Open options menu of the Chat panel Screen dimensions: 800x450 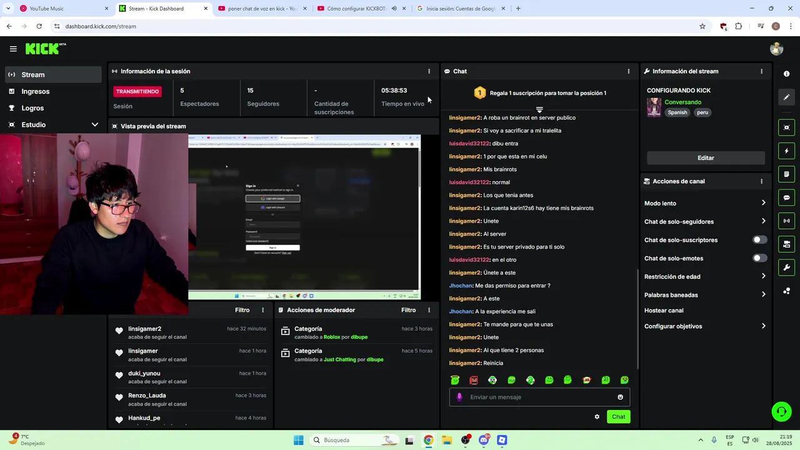click(628, 71)
